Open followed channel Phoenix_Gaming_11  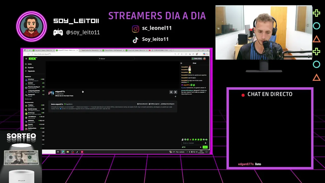tap(35, 87)
